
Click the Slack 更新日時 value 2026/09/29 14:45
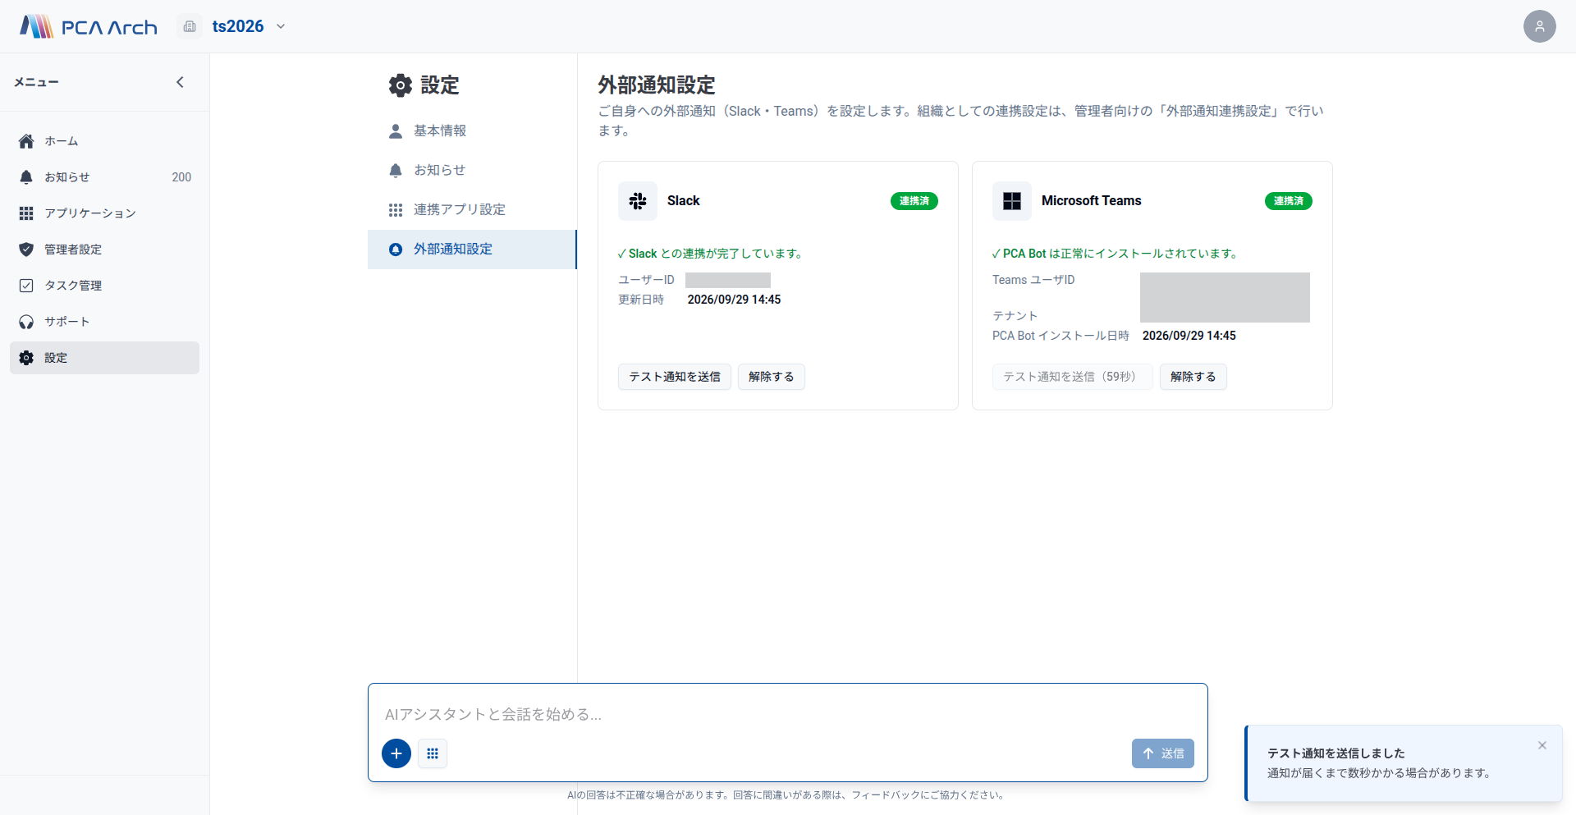[x=734, y=300]
